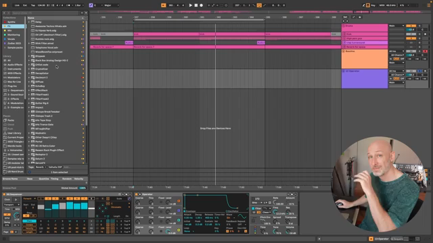Viewport: 433px width, 243px height.
Task: Toggle the Operator LFO enable box
Action: click(253, 198)
